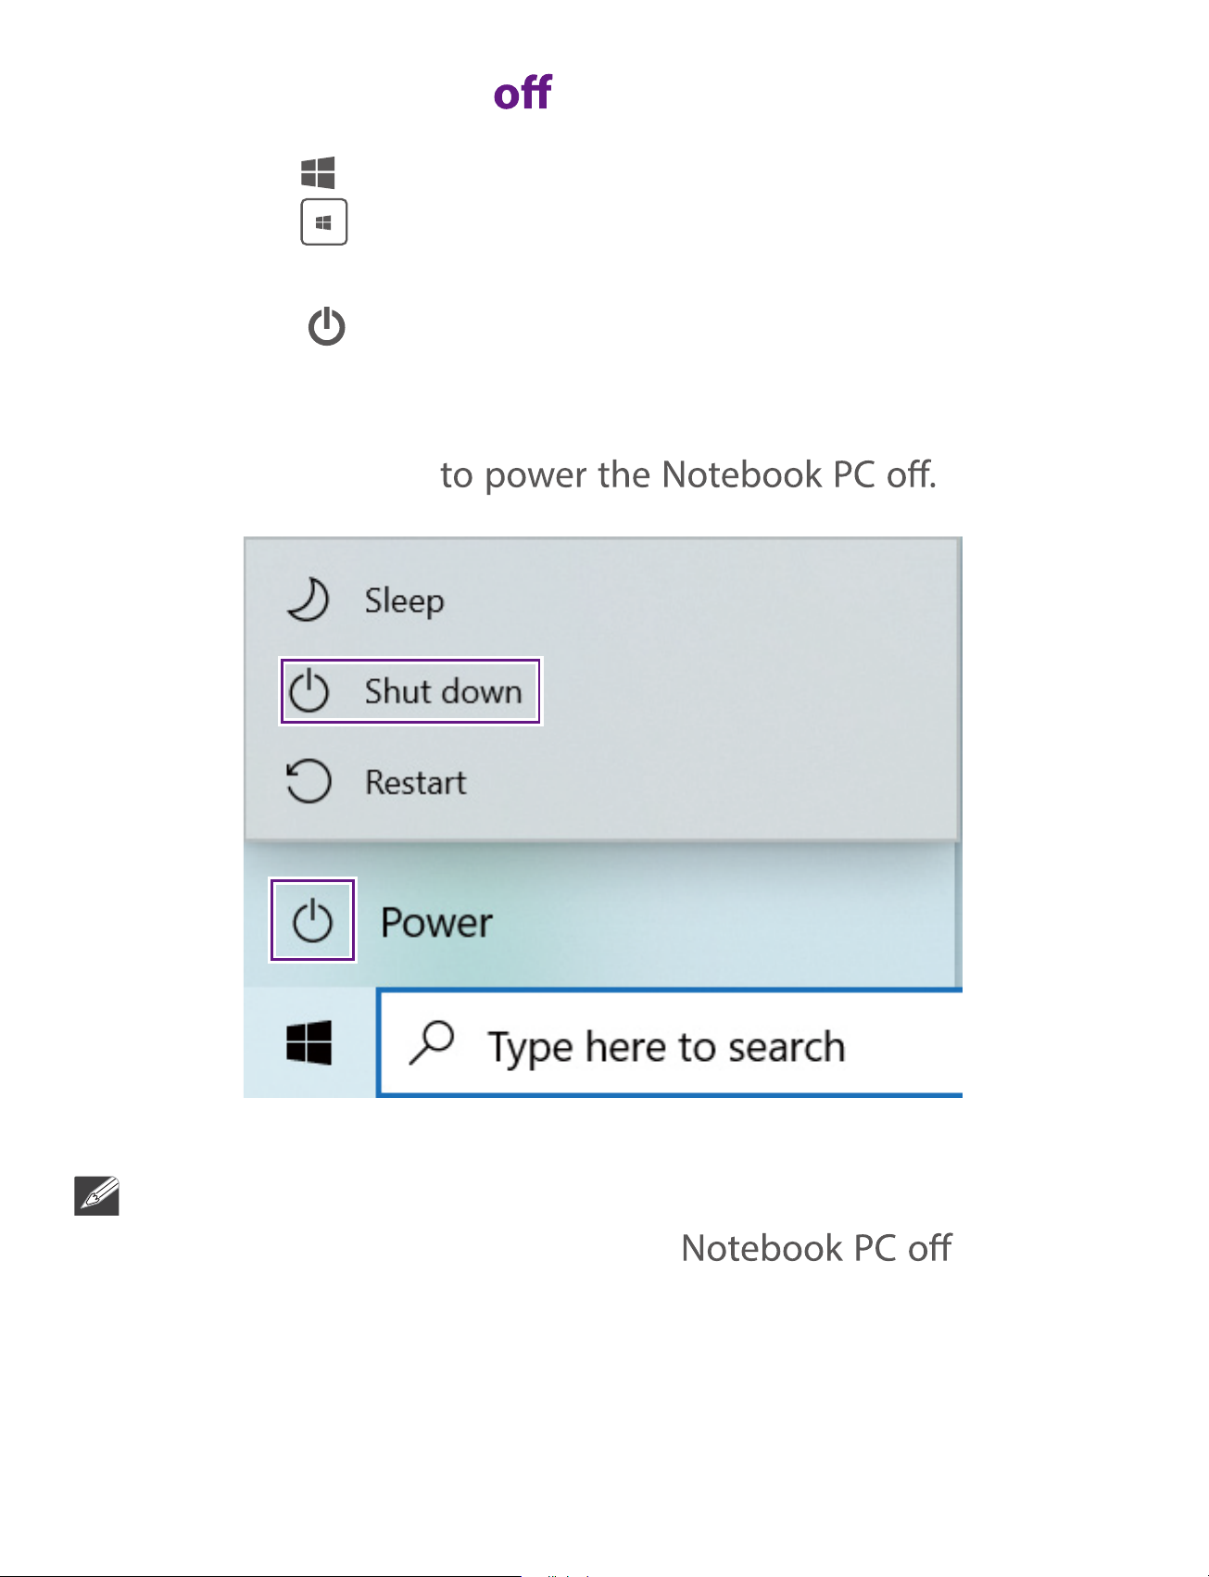Click the "to power the Notebook PC off." sentence
The image size is (1209, 1577).
click(688, 475)
